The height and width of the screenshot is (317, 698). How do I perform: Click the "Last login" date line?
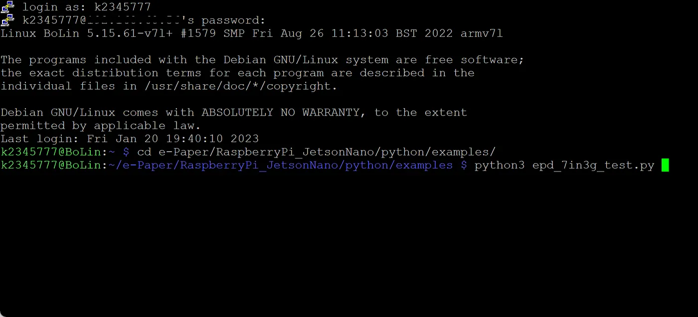tap(130, 139)
